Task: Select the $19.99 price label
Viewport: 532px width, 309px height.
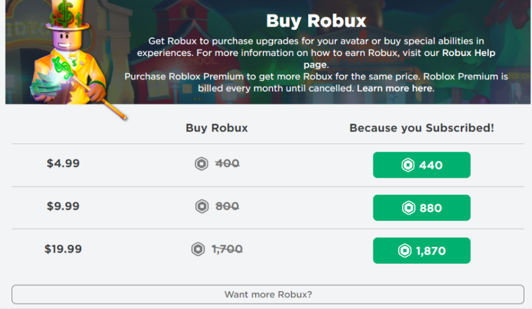Action: (x=63, y=249)
